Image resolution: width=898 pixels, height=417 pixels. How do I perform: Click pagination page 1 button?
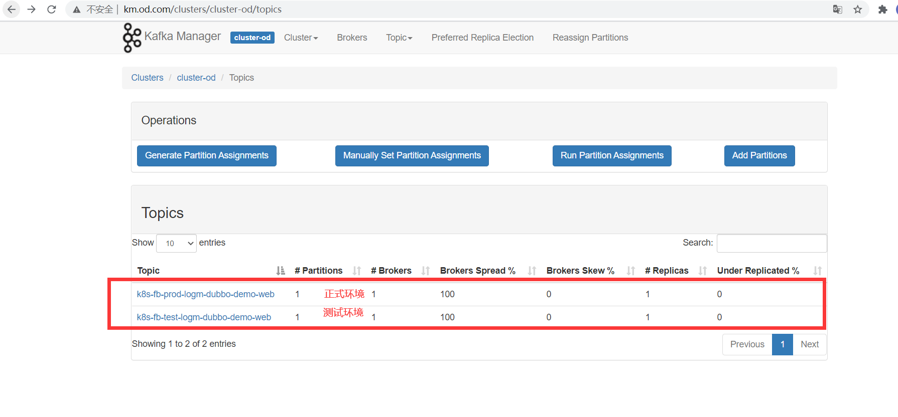coord(783,344)
